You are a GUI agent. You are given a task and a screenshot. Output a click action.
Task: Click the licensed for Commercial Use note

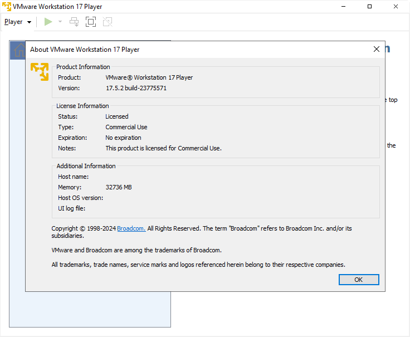tap(163, 148)
